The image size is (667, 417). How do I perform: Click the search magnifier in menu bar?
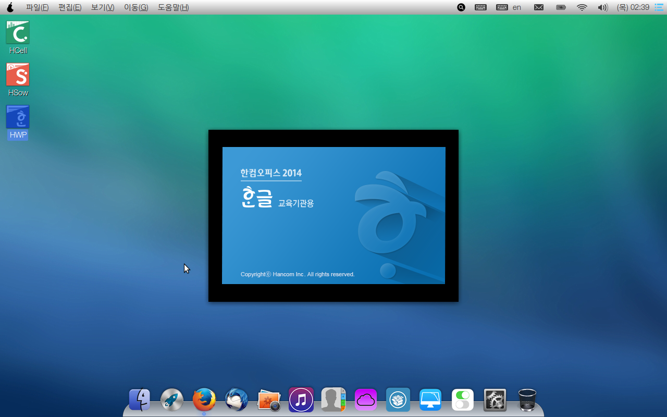461,7
